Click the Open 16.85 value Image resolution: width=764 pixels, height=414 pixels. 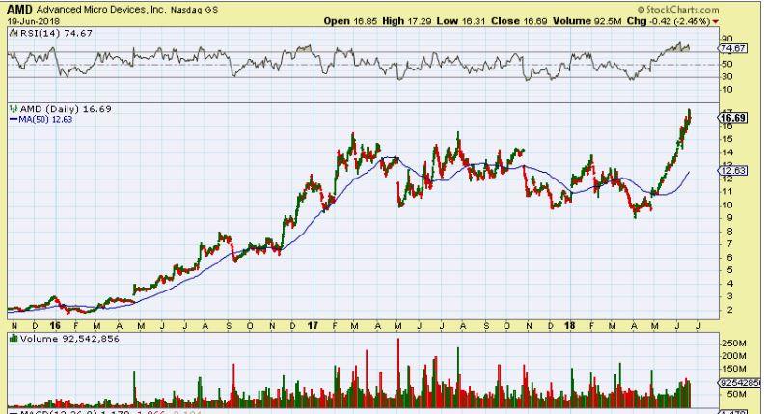tap(349, 21)
